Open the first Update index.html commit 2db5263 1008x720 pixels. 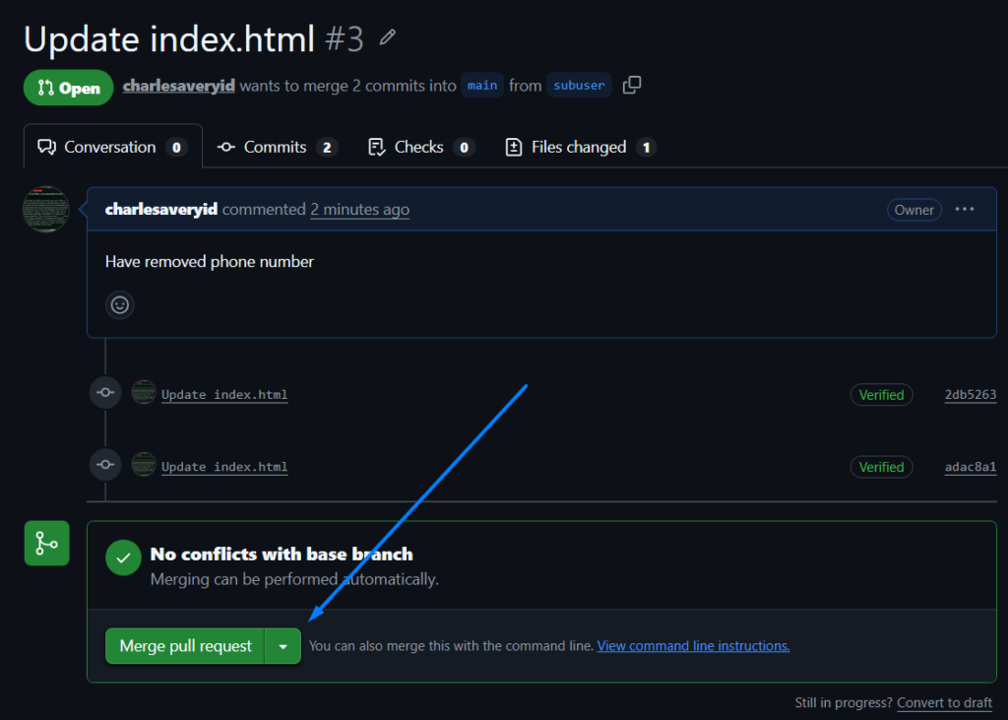coord(224,394)
